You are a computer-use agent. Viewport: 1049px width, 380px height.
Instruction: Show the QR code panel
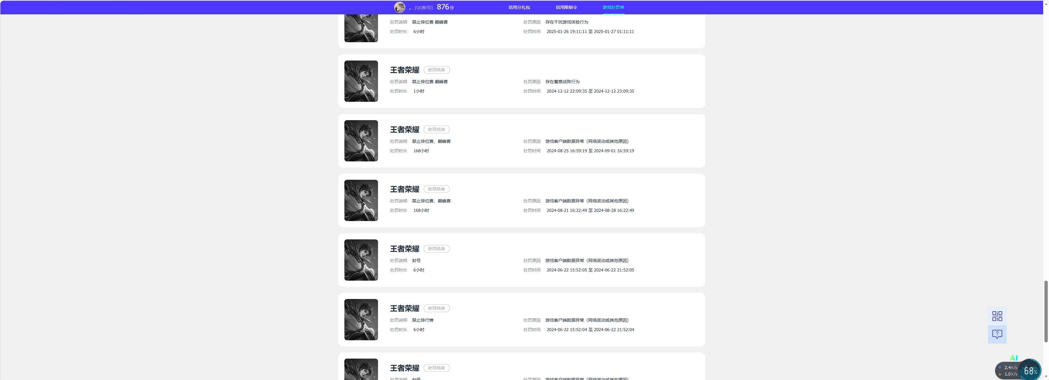pyautogui.click(x=997, y=316)
